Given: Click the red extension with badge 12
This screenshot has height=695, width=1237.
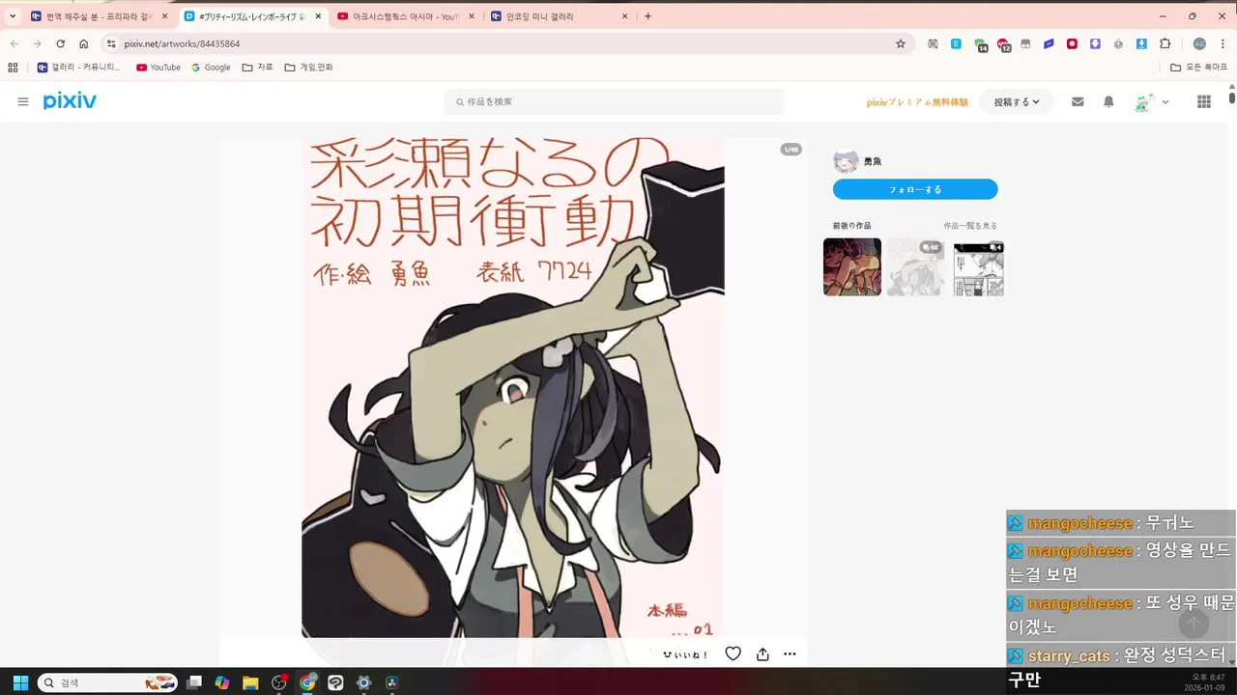Looking at the screenshot, I should click(x=1003, y=44).
